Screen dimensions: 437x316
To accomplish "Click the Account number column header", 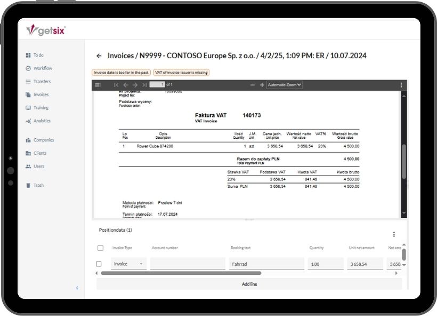I will pos(165,248).
